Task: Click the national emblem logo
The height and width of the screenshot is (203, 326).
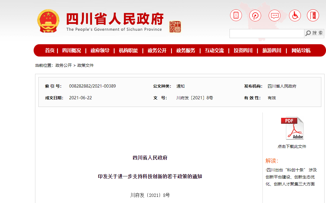Action: pos(48,21)
